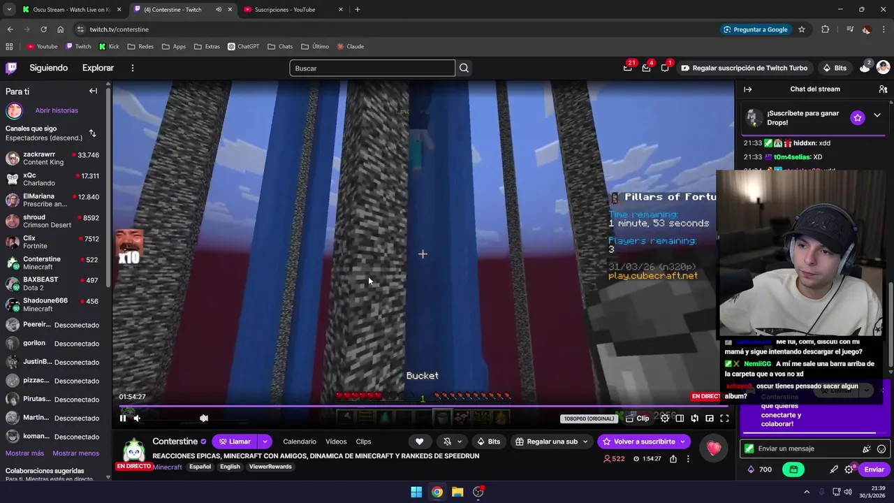
Task: Open the zackrawrr channel in the sidebar
Action: 52,158
